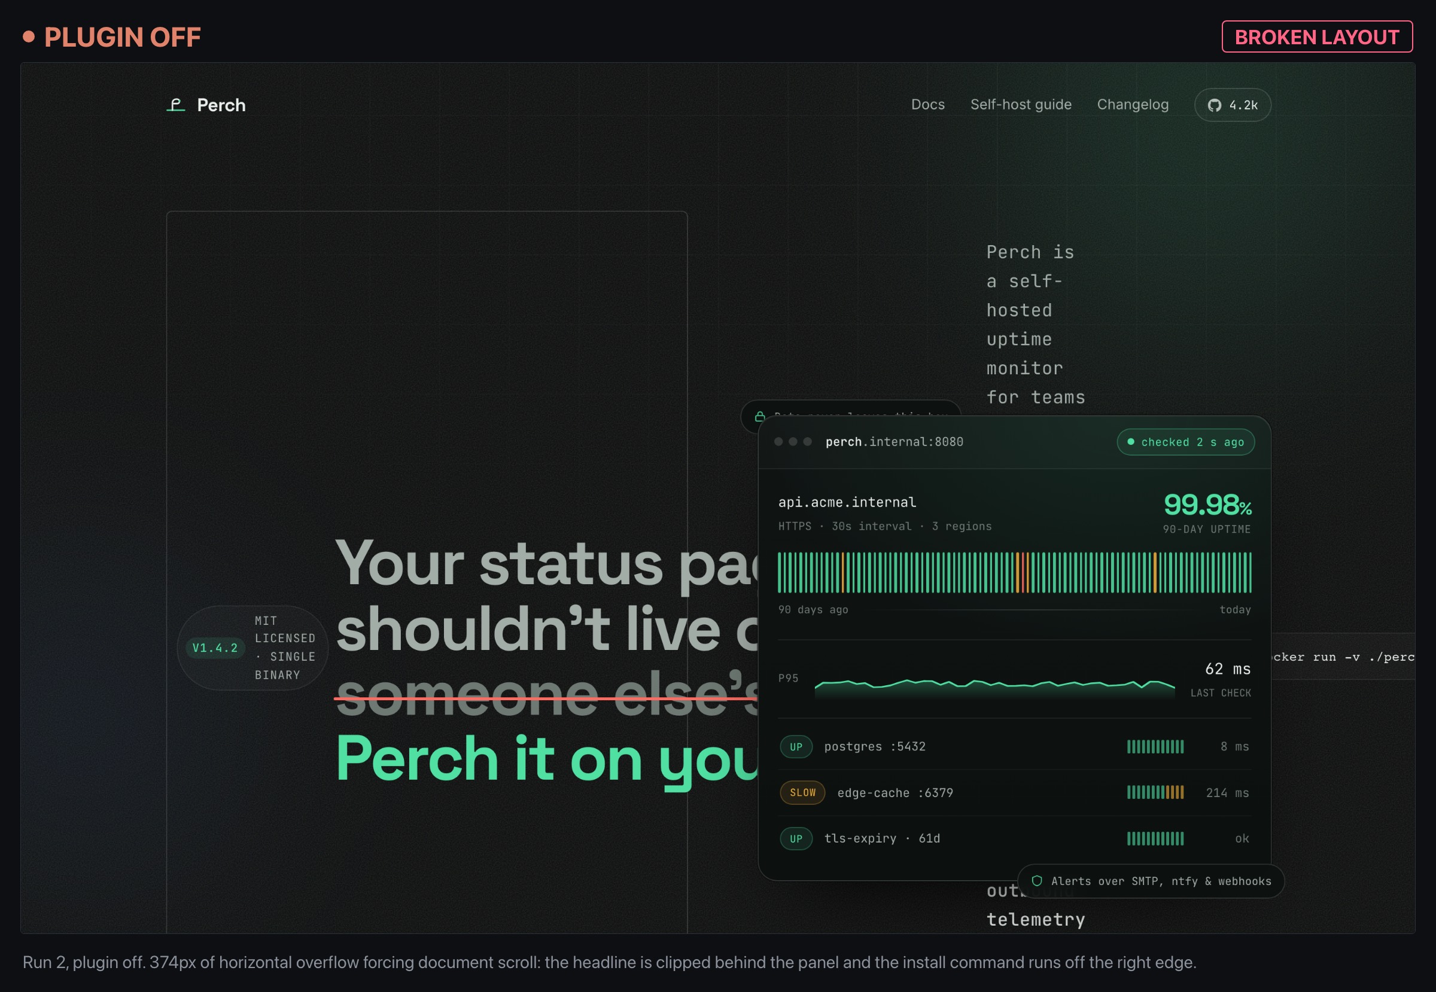Click the docker run command snippet
Viewport: 1436px width, 992px height.
click(x=1343, y=657)
